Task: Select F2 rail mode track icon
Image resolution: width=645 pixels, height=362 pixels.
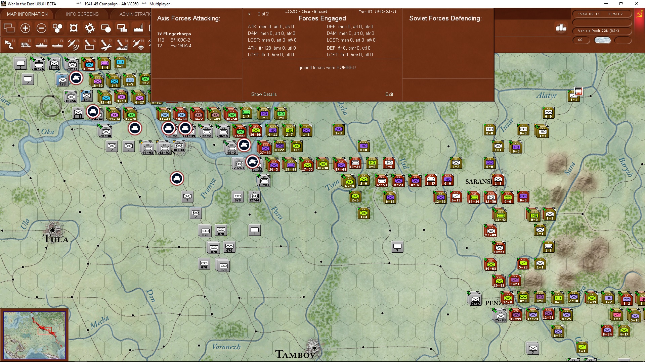Action: [x=25, y=44]
